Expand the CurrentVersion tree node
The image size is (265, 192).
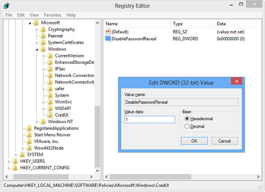coord(44,56)
